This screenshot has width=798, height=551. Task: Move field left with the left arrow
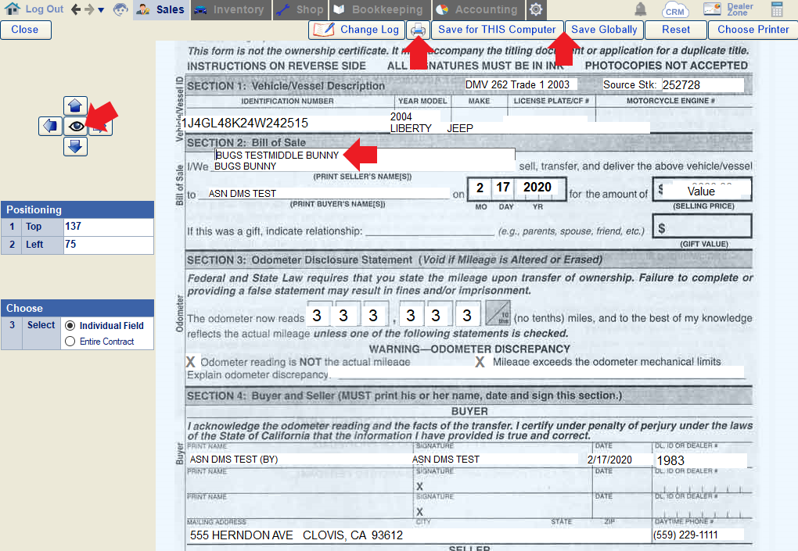tap(50, 126)
